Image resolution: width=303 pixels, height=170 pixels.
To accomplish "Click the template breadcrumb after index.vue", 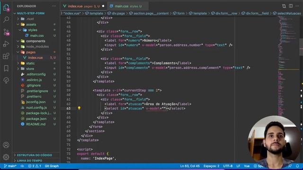I will (x=94, y=13).
